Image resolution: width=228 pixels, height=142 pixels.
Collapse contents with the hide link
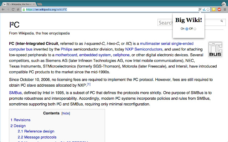tap(66, 113)
